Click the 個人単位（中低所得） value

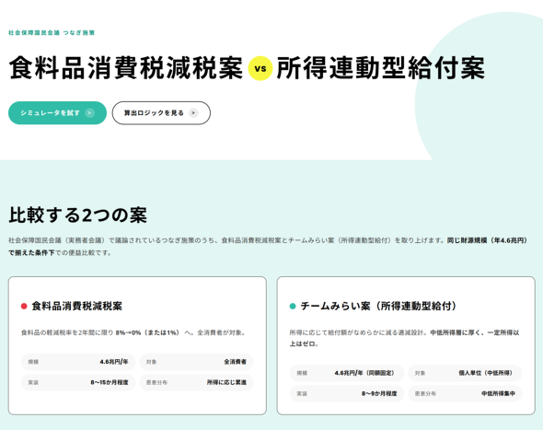(486, 373)
